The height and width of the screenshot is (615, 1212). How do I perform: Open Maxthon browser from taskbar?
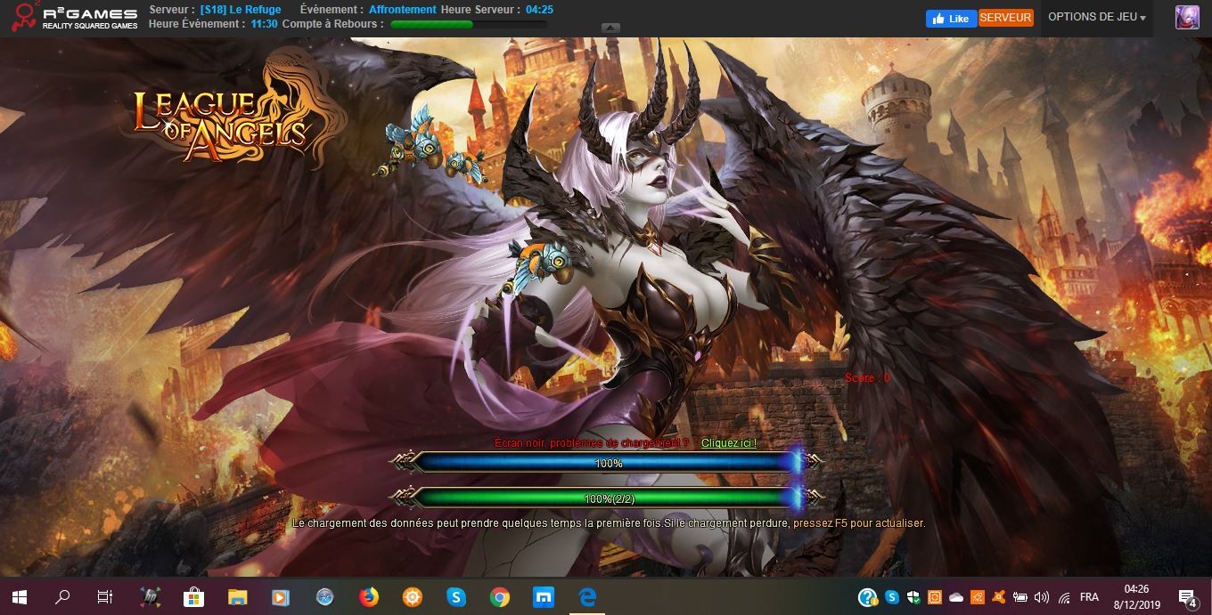[x=544, y=597]
